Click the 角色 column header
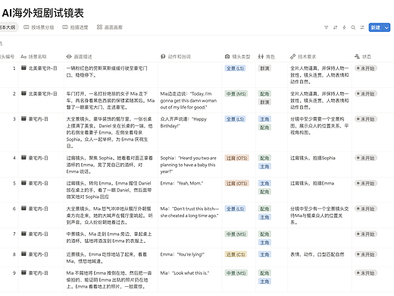This screenshot has width=394, height=296. [267, 57]
